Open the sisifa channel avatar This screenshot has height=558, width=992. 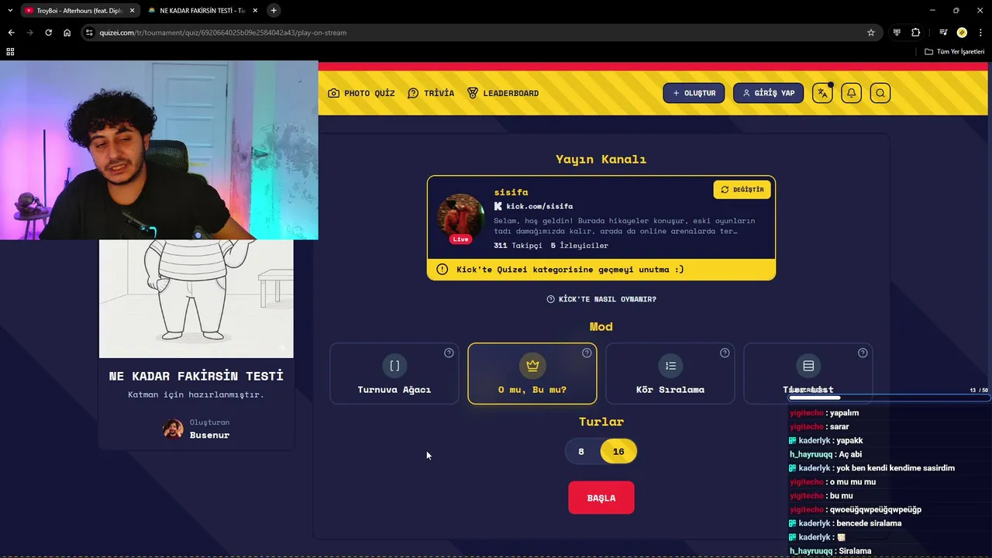[461, 218]
